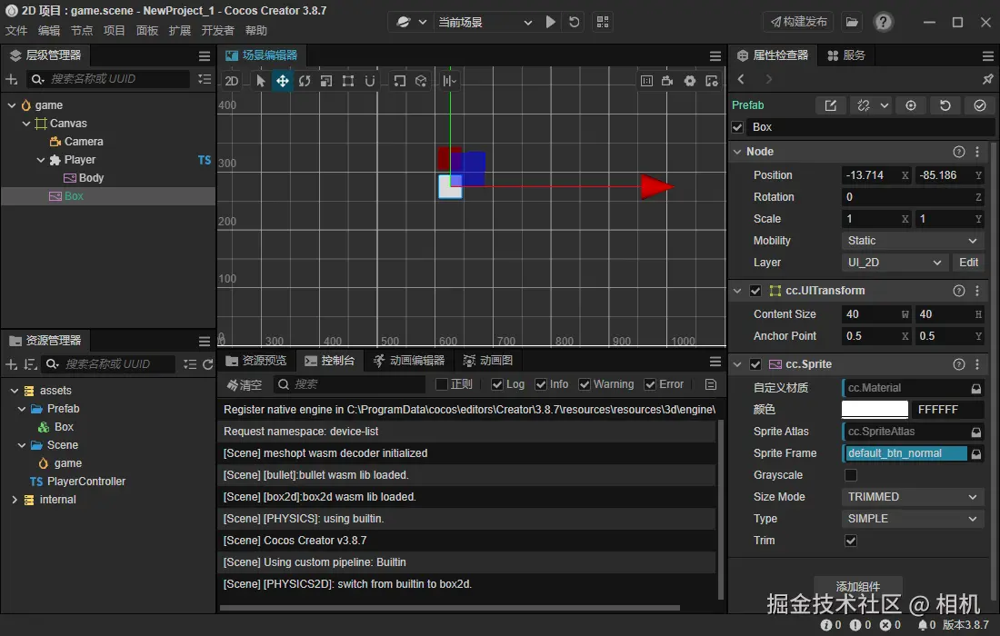Screen dimensions: 1000x636
Task: Open the scene gizmo settings gear
Action: coord(689,81)
